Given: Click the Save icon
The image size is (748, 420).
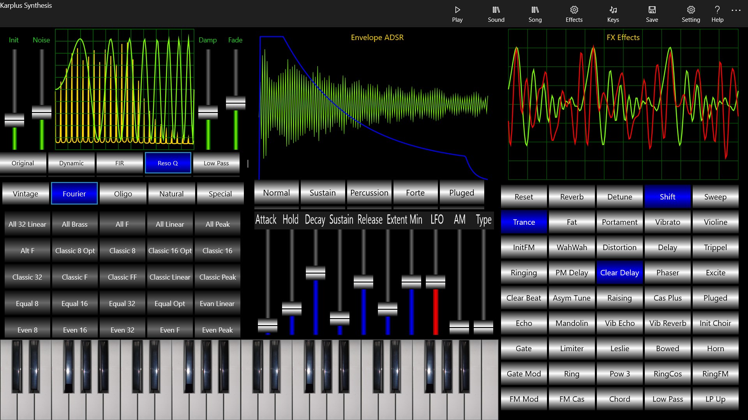Looking at the screenshot, I should (651, 14).
